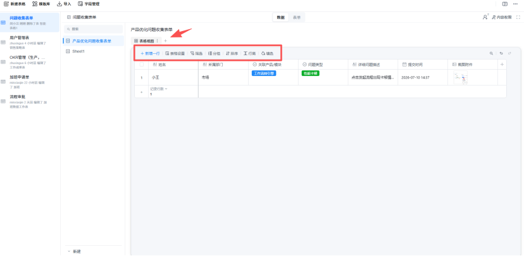Expand the 记录行数 dropdown
The image size is (524, 256).
coord(159,89)
